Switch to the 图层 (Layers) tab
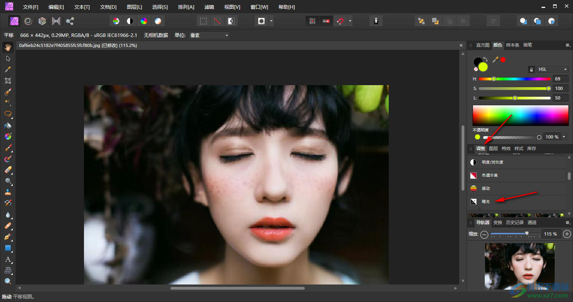The height and width of the screenshot is (302, 573). point(493,148)
